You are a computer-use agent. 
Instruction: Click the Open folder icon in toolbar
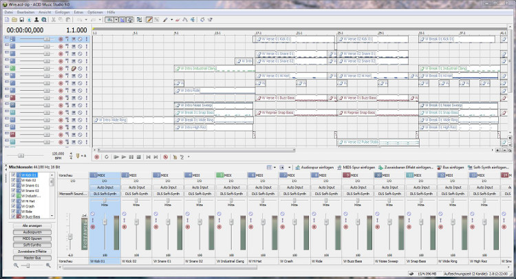[14, 20]
